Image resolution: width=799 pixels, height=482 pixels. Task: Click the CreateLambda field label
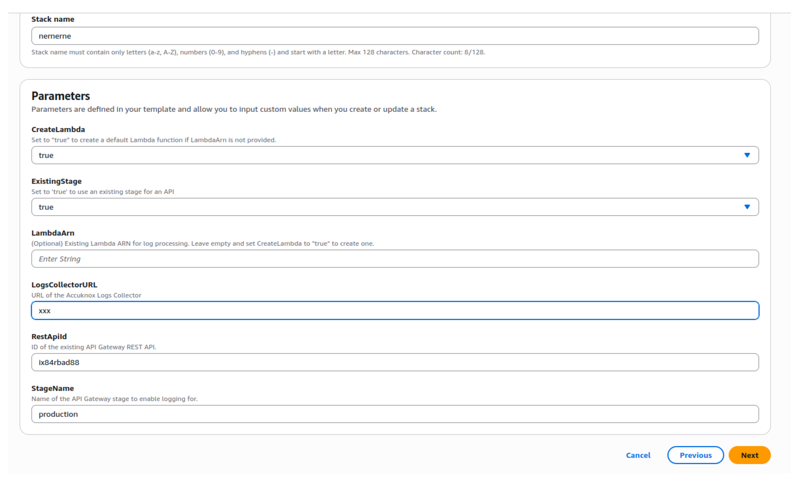click(58, 129)
